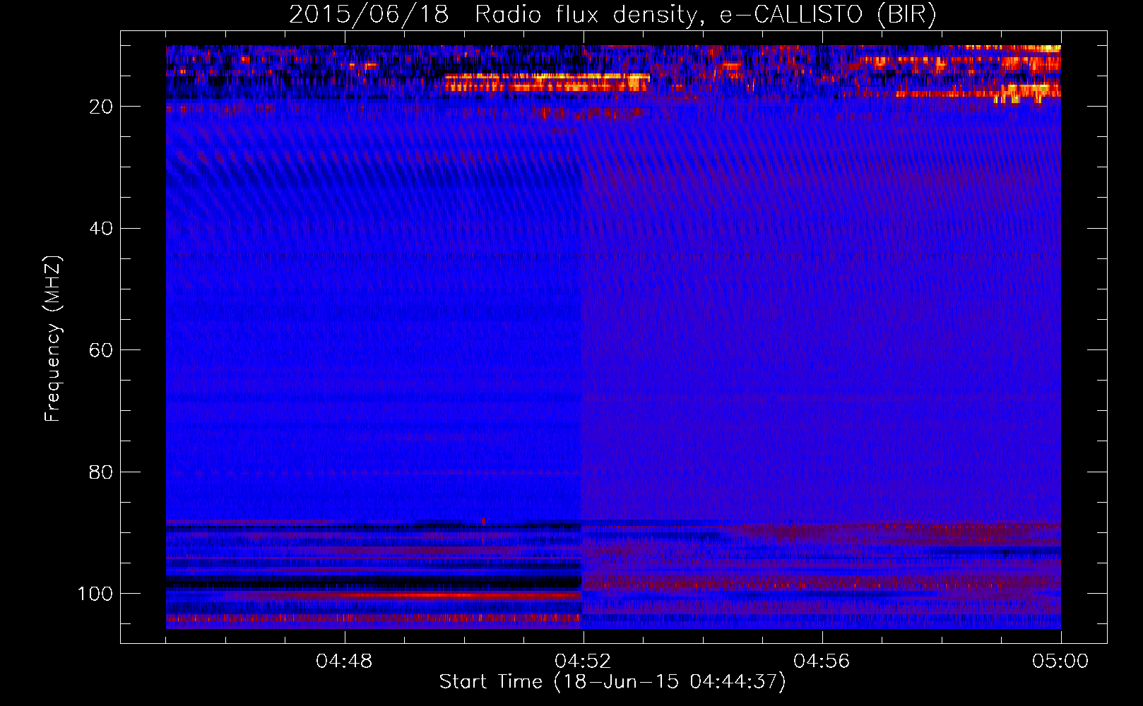Image resolution: width=1143 pixels, height=706 pixels.
Task: Click the 40 frequency tick label
Action: (101, 229)
